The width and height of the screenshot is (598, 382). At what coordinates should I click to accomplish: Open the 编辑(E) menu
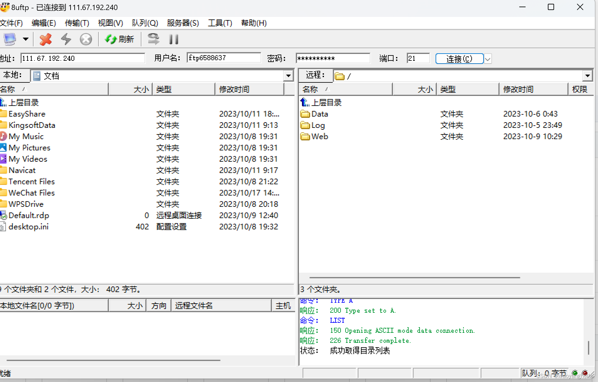pos(44,23)
